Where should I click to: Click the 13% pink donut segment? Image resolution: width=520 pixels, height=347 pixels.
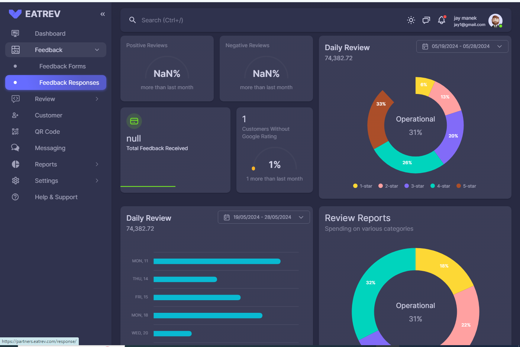tap(445, 97)
